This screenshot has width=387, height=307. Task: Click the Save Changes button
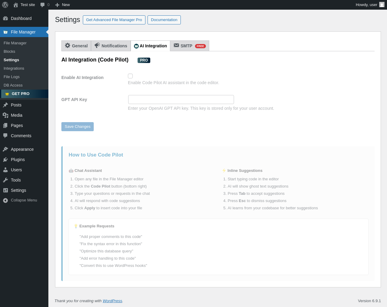point(77,127)
